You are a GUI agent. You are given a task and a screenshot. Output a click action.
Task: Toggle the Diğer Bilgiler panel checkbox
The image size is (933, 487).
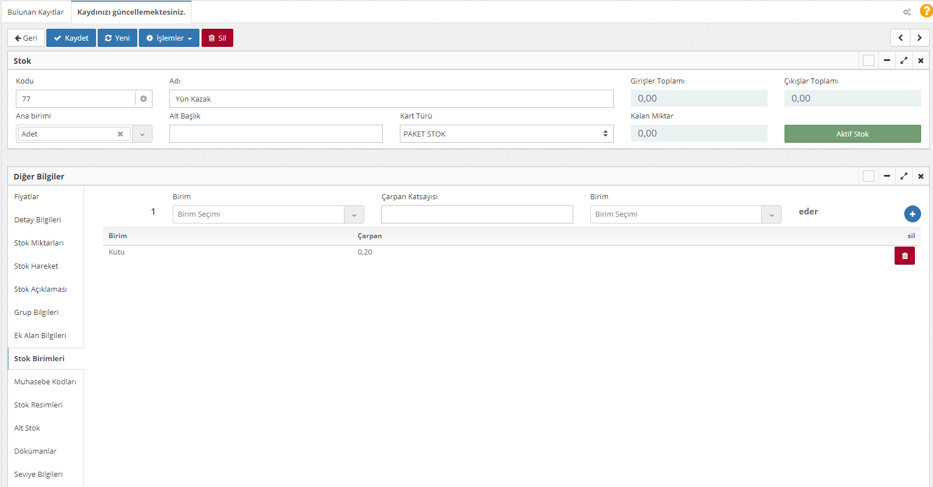(x=869, y=176)
